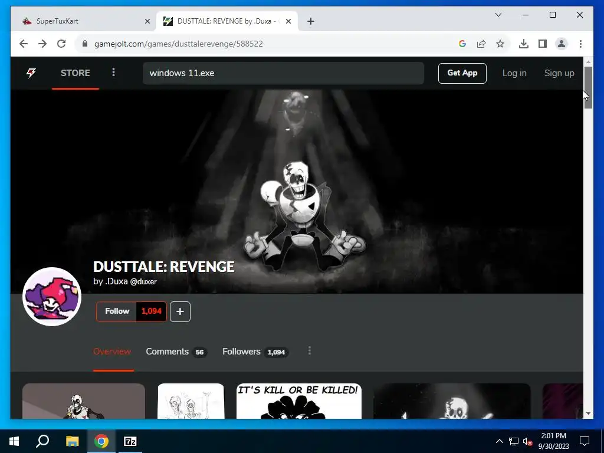Image resolution: width=604 pixels, height=453 pixels.
Task: Open the STORE tab
Action: click(x=75, y=73)
